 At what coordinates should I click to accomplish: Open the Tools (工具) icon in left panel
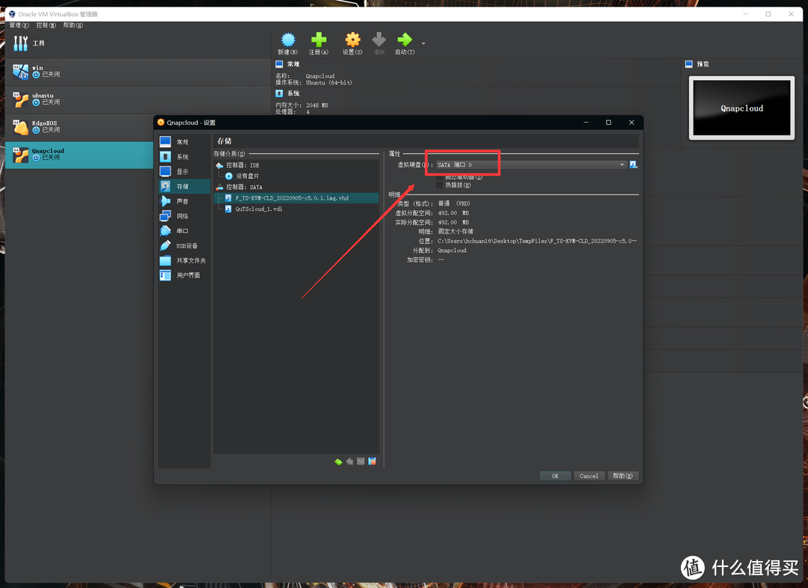pyautogui.click(x=21, y=43)
